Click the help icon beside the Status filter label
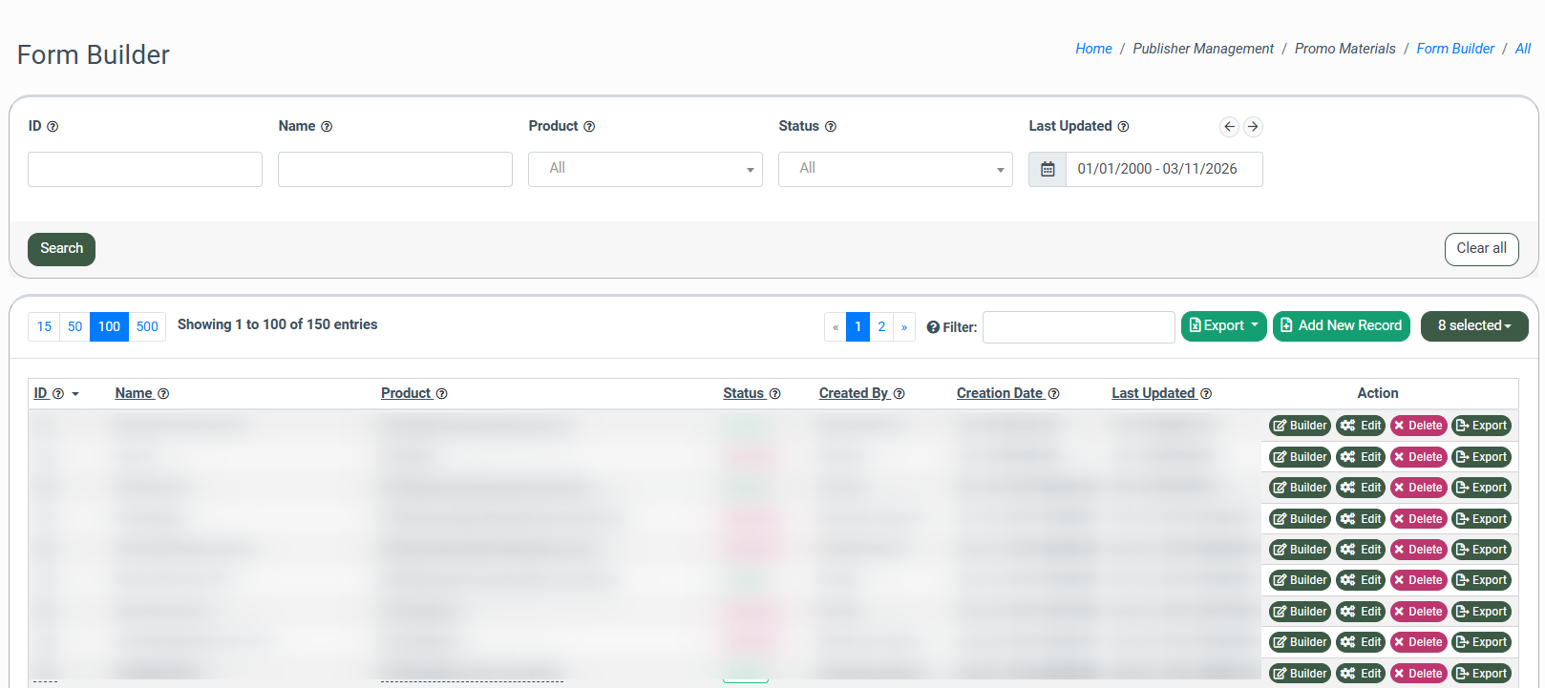The width and height of the screenshot is (1545, 688). tap(831, 127)
